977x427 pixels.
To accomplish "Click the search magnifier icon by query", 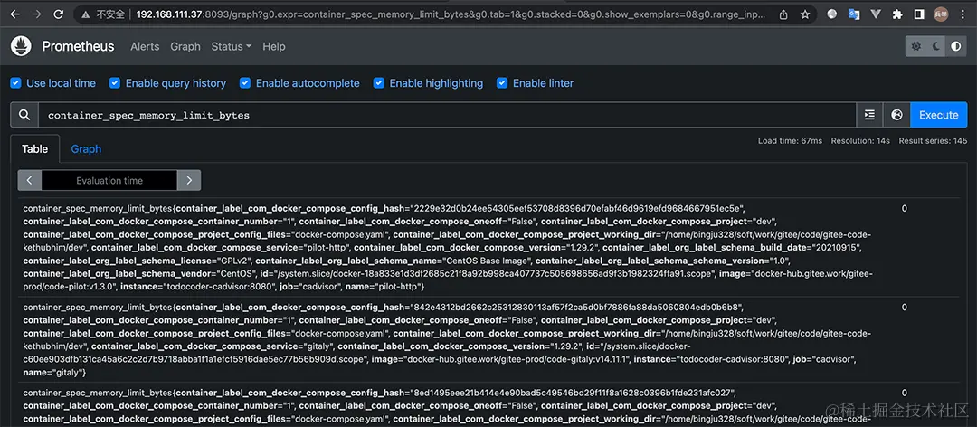I will (24, 115).
